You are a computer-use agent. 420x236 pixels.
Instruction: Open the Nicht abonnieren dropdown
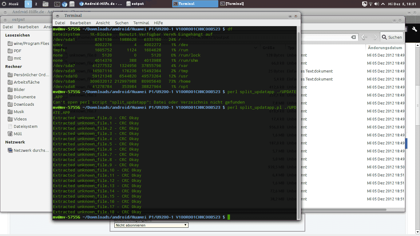click(151, 225)
